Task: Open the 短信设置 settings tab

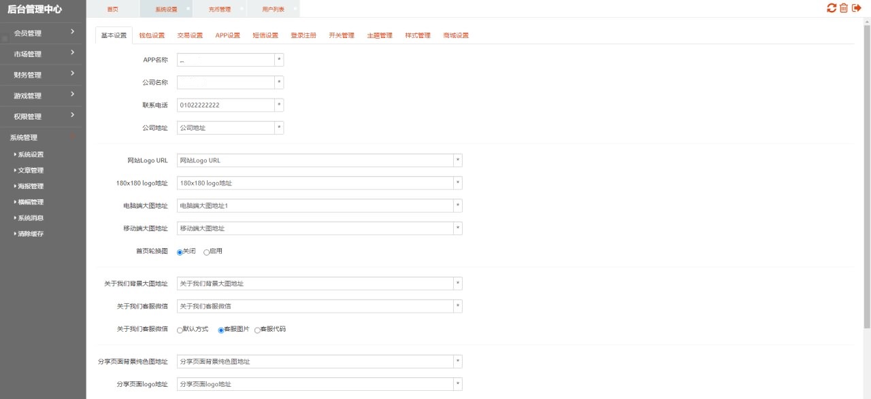Action: coord(265,35)
